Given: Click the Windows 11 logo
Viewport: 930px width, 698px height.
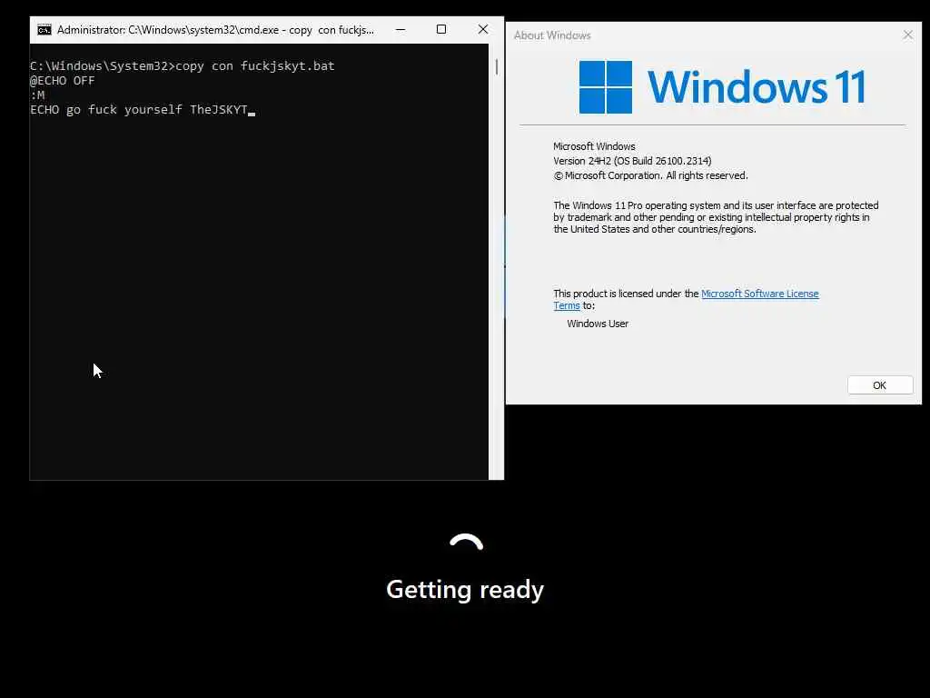Looking at the screenshot, I should [722, 86].
